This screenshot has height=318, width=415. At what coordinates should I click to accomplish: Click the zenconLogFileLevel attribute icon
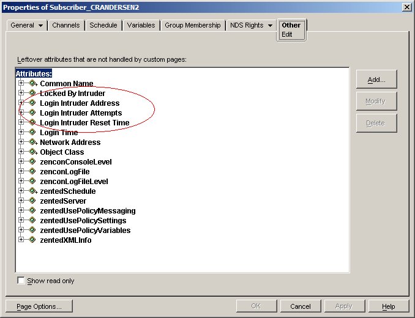coord(32,181)
